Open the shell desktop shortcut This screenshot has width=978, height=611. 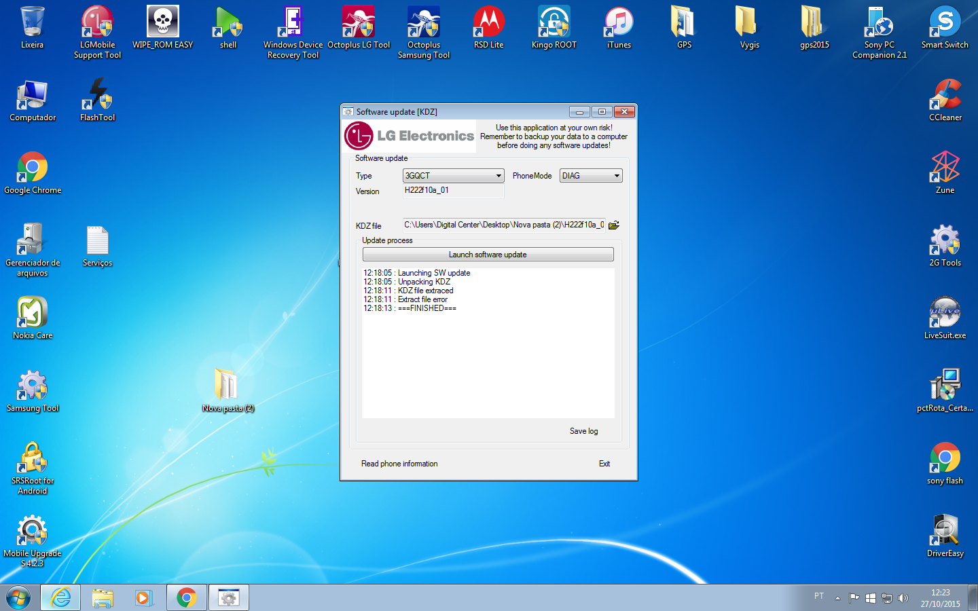[228, 27]
